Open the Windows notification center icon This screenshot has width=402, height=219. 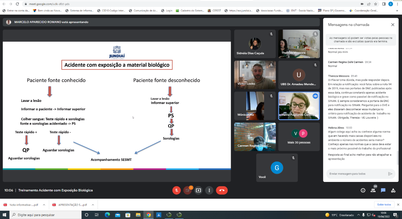[x=395, y=215]
